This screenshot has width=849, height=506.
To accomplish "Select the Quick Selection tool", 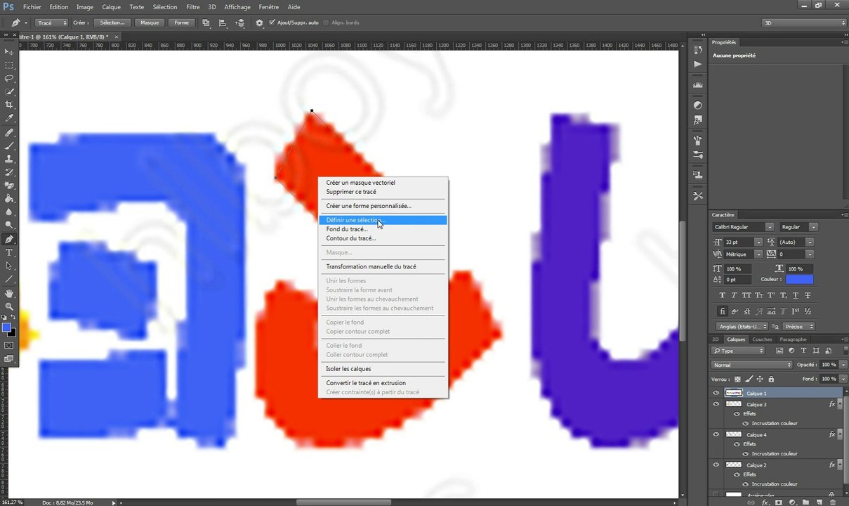I will (9, 91).
